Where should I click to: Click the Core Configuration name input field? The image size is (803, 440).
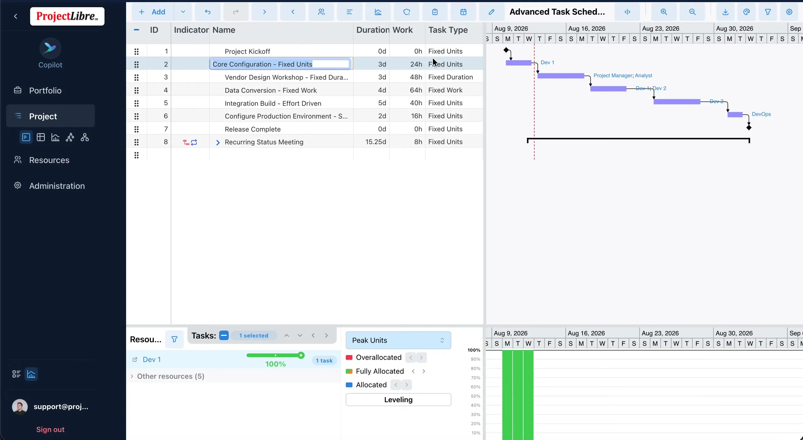tap(281, 64)
